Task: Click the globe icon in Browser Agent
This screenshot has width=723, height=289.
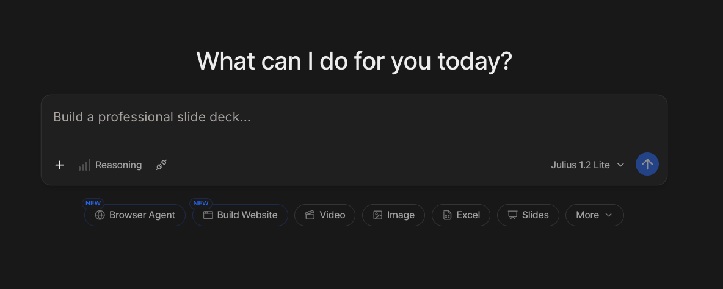Action: (x=100, y=215)
